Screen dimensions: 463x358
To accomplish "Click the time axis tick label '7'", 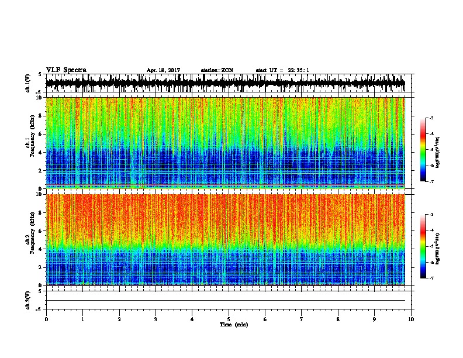I will [x=302, y=319].
